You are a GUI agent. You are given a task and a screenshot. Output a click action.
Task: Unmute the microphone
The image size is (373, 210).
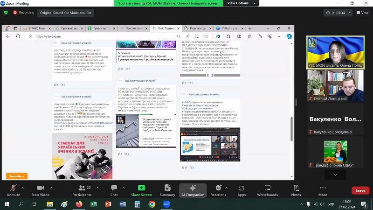coord(13,189)
